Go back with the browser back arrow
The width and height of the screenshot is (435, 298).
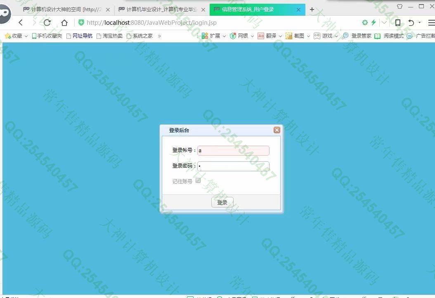pyautogui.click(x=21, y=22)
